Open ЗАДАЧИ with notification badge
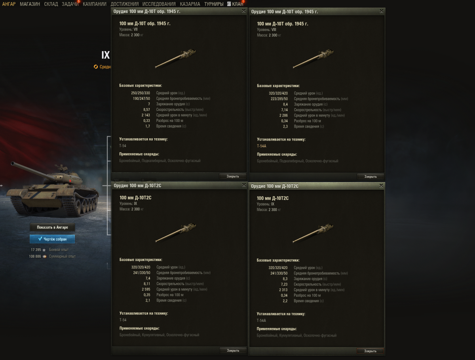This screenshot has width=475, height=360. tap(70, 4)
